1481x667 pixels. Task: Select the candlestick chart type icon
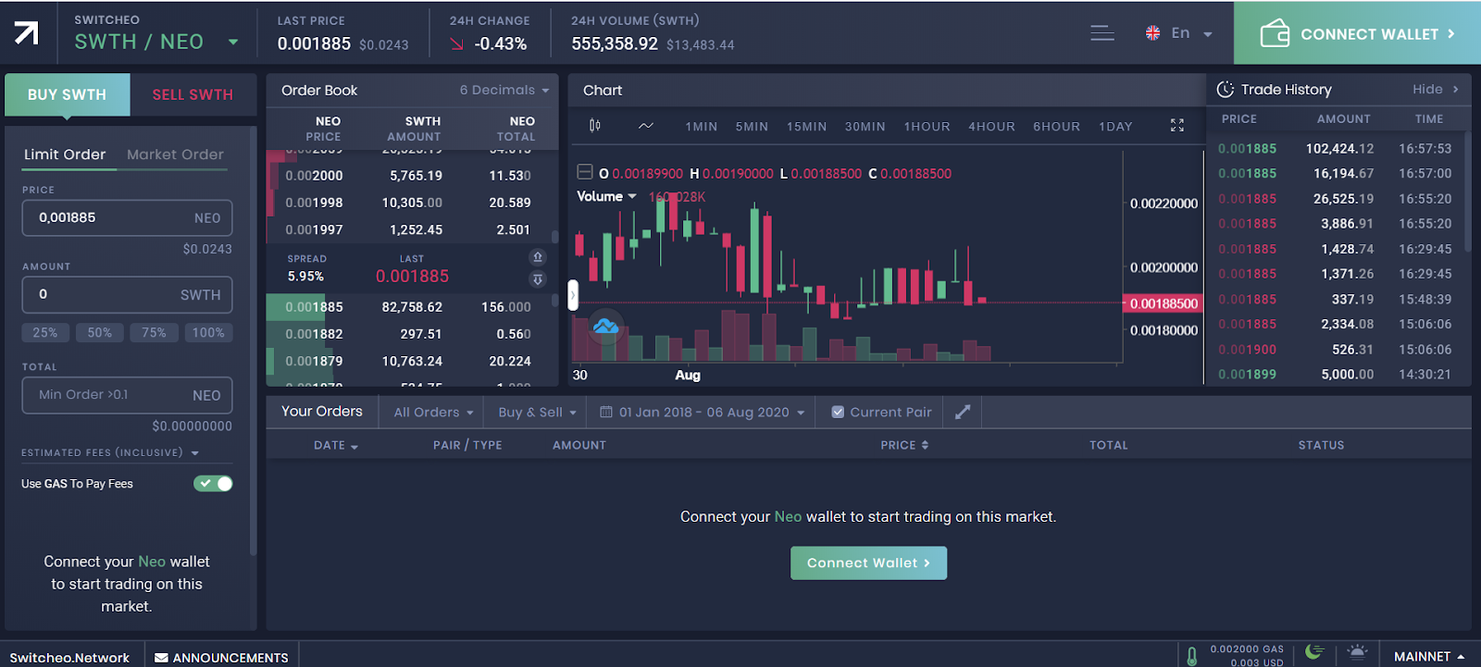click(594, 126)
